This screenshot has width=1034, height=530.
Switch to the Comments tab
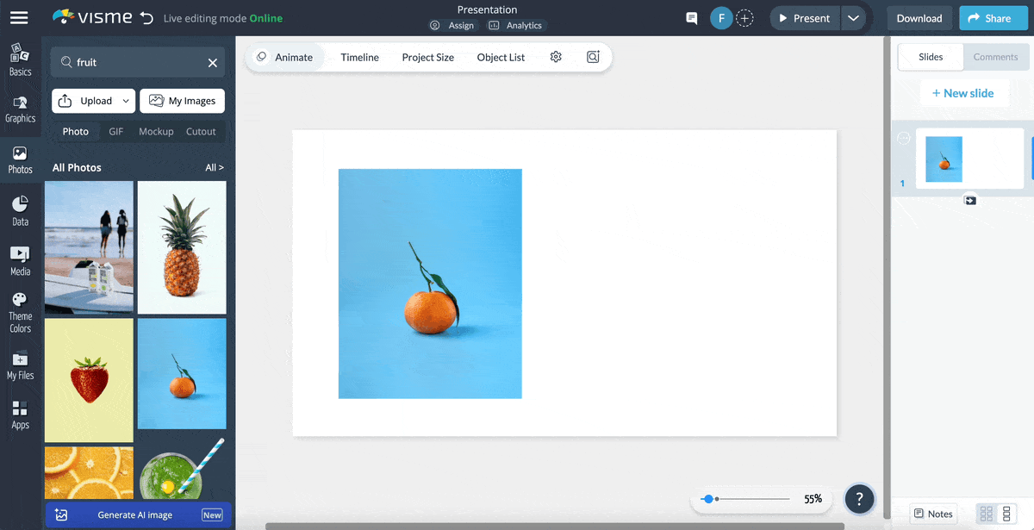pyautogui.click(x=996, y=57)
